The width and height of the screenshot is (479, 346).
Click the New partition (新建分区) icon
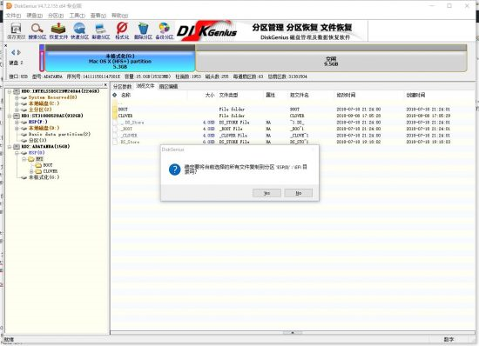pyautogui.click(x=100, y=29)
